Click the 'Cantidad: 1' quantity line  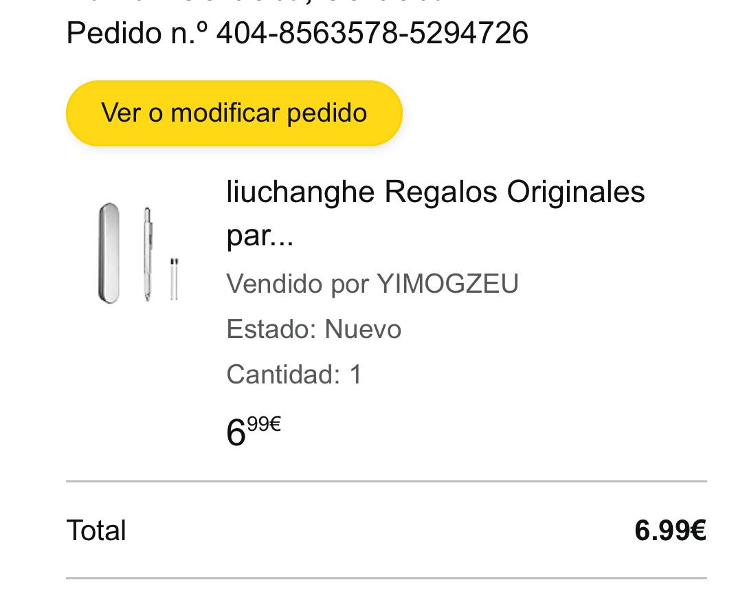pos(294,374)
